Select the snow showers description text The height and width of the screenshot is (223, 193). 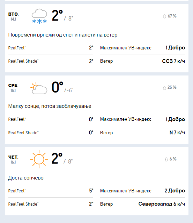click(x=63, y=35)
